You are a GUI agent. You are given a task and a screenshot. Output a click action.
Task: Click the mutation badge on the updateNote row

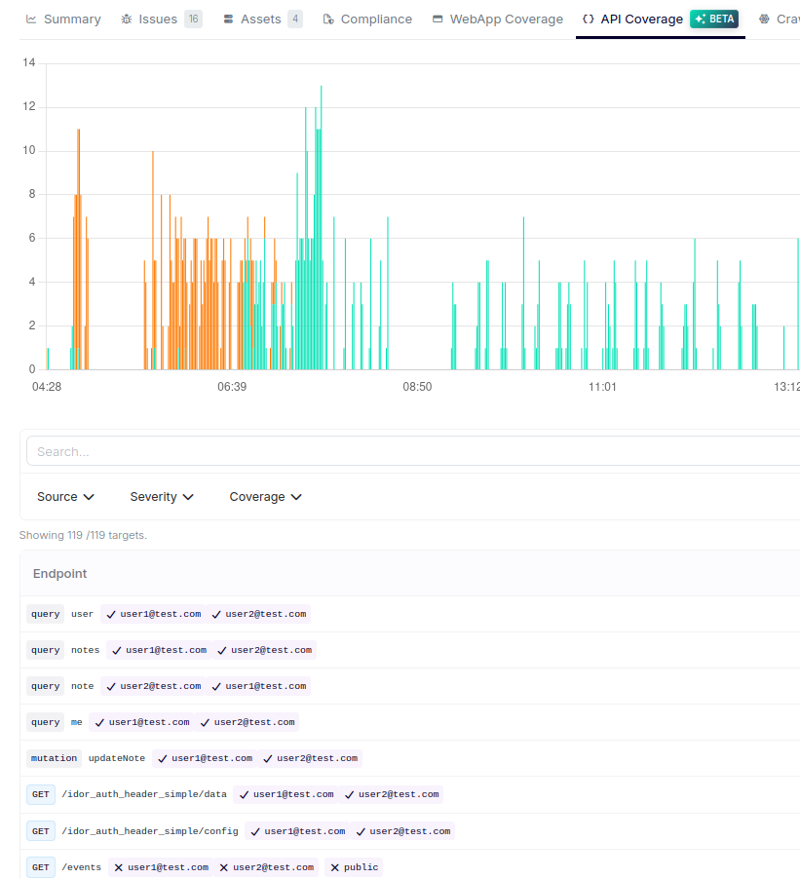pos(54,757)
